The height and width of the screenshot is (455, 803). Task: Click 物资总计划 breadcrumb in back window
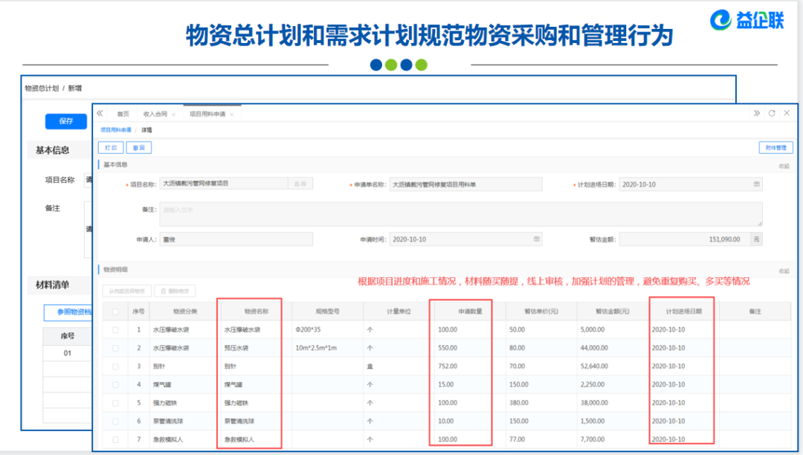pyautogui.click(x=42, y=88)
